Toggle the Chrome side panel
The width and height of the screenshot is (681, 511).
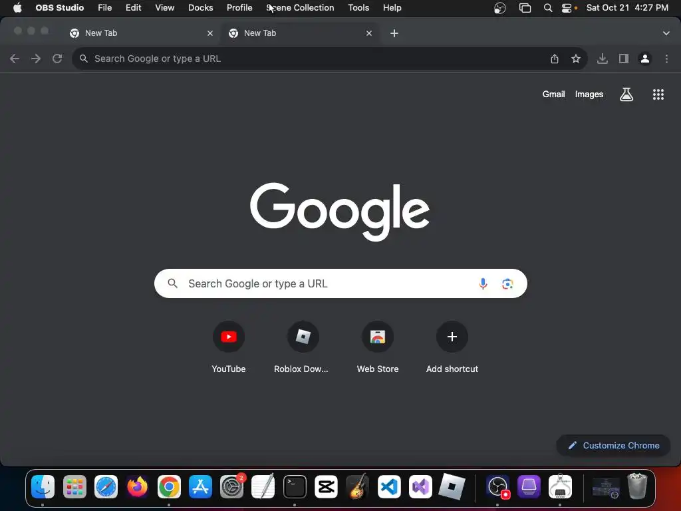(624, 59)
